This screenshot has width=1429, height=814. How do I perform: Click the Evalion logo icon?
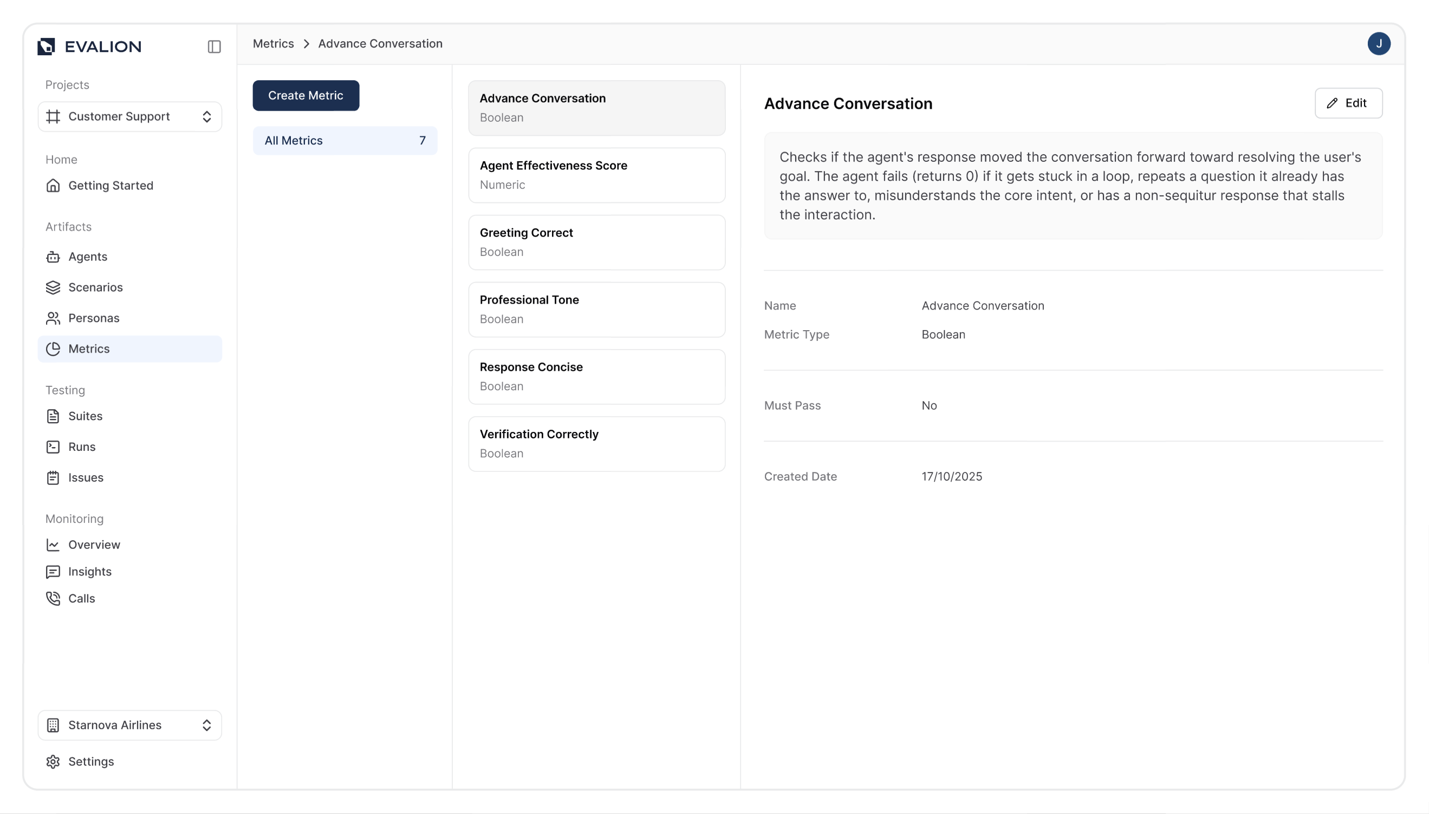click(x=47, y=47)
